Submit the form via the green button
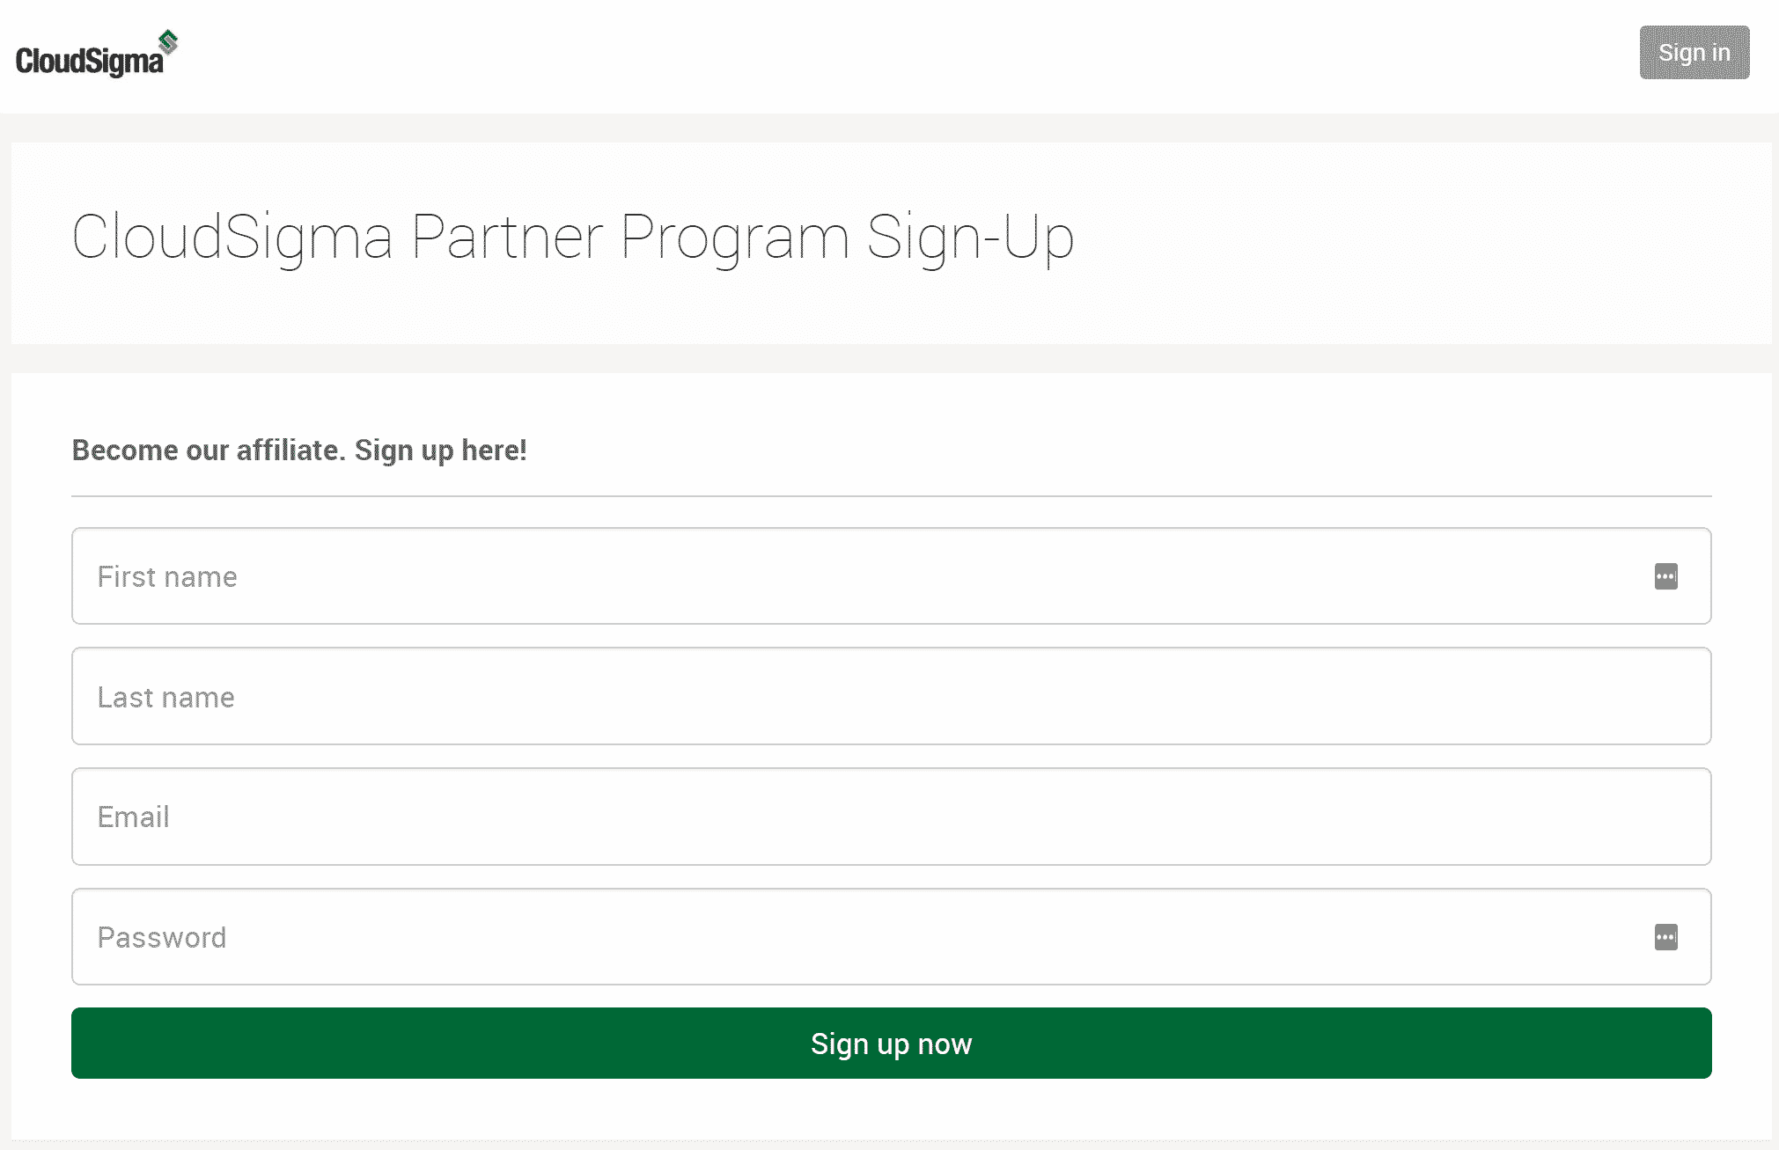 pos(890,1044)
